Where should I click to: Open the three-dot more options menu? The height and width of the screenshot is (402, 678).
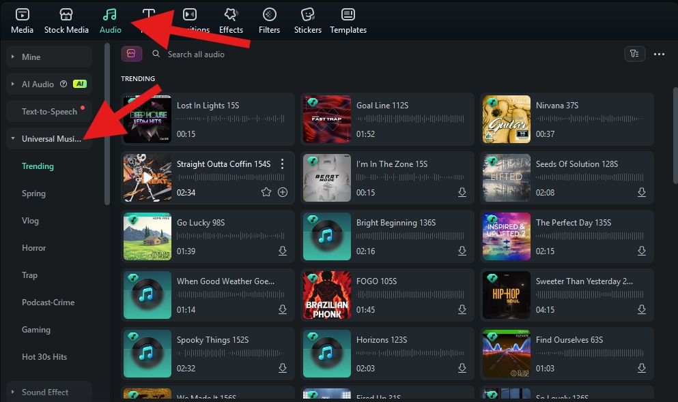(x=659, y=54)
